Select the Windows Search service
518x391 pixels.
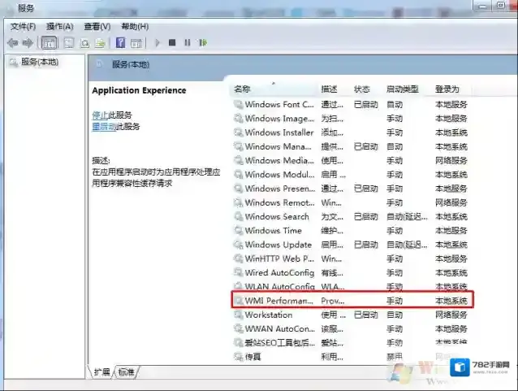(352, 217)
